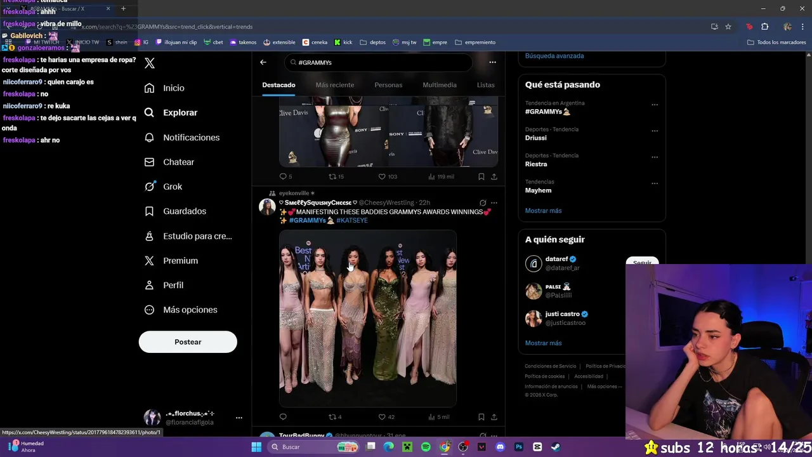The height and width of the screenshot is (457, 812).
Task: Bookmark this page with star icon
Action: pos(728,27)
